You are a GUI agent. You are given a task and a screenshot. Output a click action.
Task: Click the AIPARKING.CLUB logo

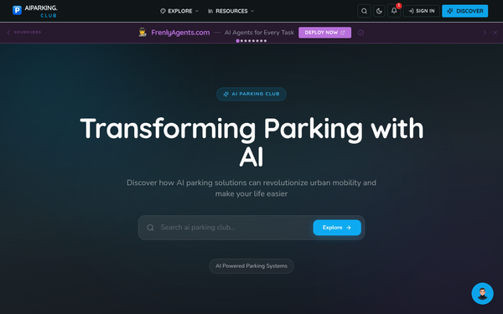(34, 11)
